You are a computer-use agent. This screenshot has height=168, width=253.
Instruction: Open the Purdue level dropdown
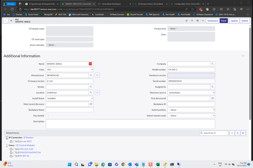(191, 29)
